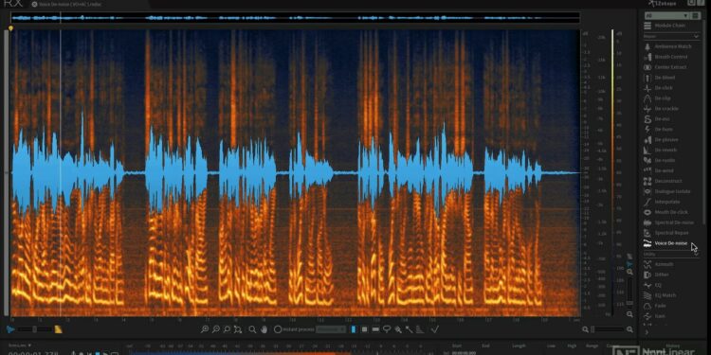This screenshot has width=711, height=355.
Task: Click the zoom in magnifier icon
Action: coord(205,329)
